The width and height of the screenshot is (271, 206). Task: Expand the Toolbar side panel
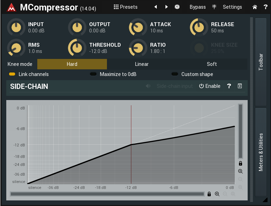tap(261, 62)
